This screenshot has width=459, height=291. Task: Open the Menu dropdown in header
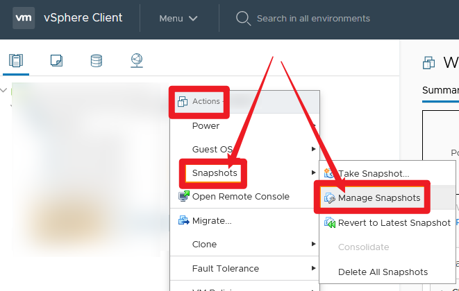pos(178,19)
